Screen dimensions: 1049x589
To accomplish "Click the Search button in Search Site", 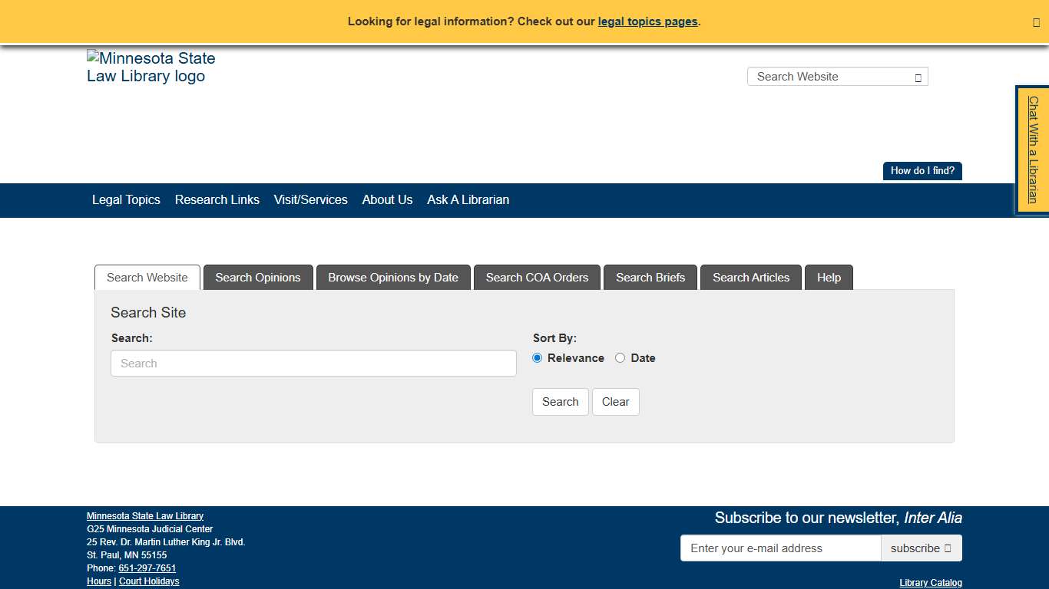I will coord(560,401).
